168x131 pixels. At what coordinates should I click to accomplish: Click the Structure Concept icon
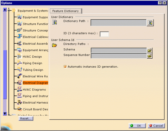pos(20,30)
